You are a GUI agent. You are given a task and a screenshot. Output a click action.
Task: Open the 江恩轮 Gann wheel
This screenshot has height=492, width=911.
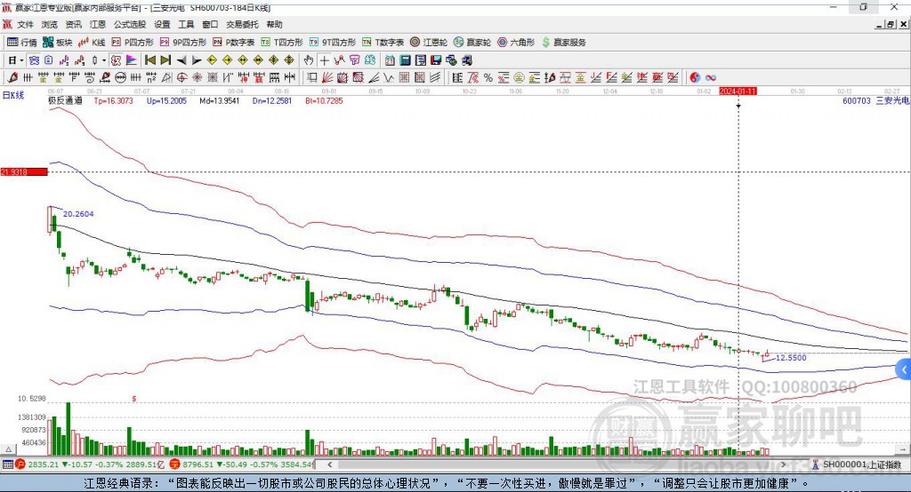coord(429,43)
